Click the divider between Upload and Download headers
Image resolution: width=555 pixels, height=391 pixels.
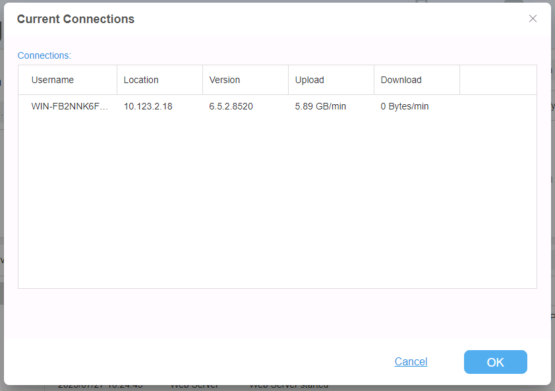tap(374, 80)
